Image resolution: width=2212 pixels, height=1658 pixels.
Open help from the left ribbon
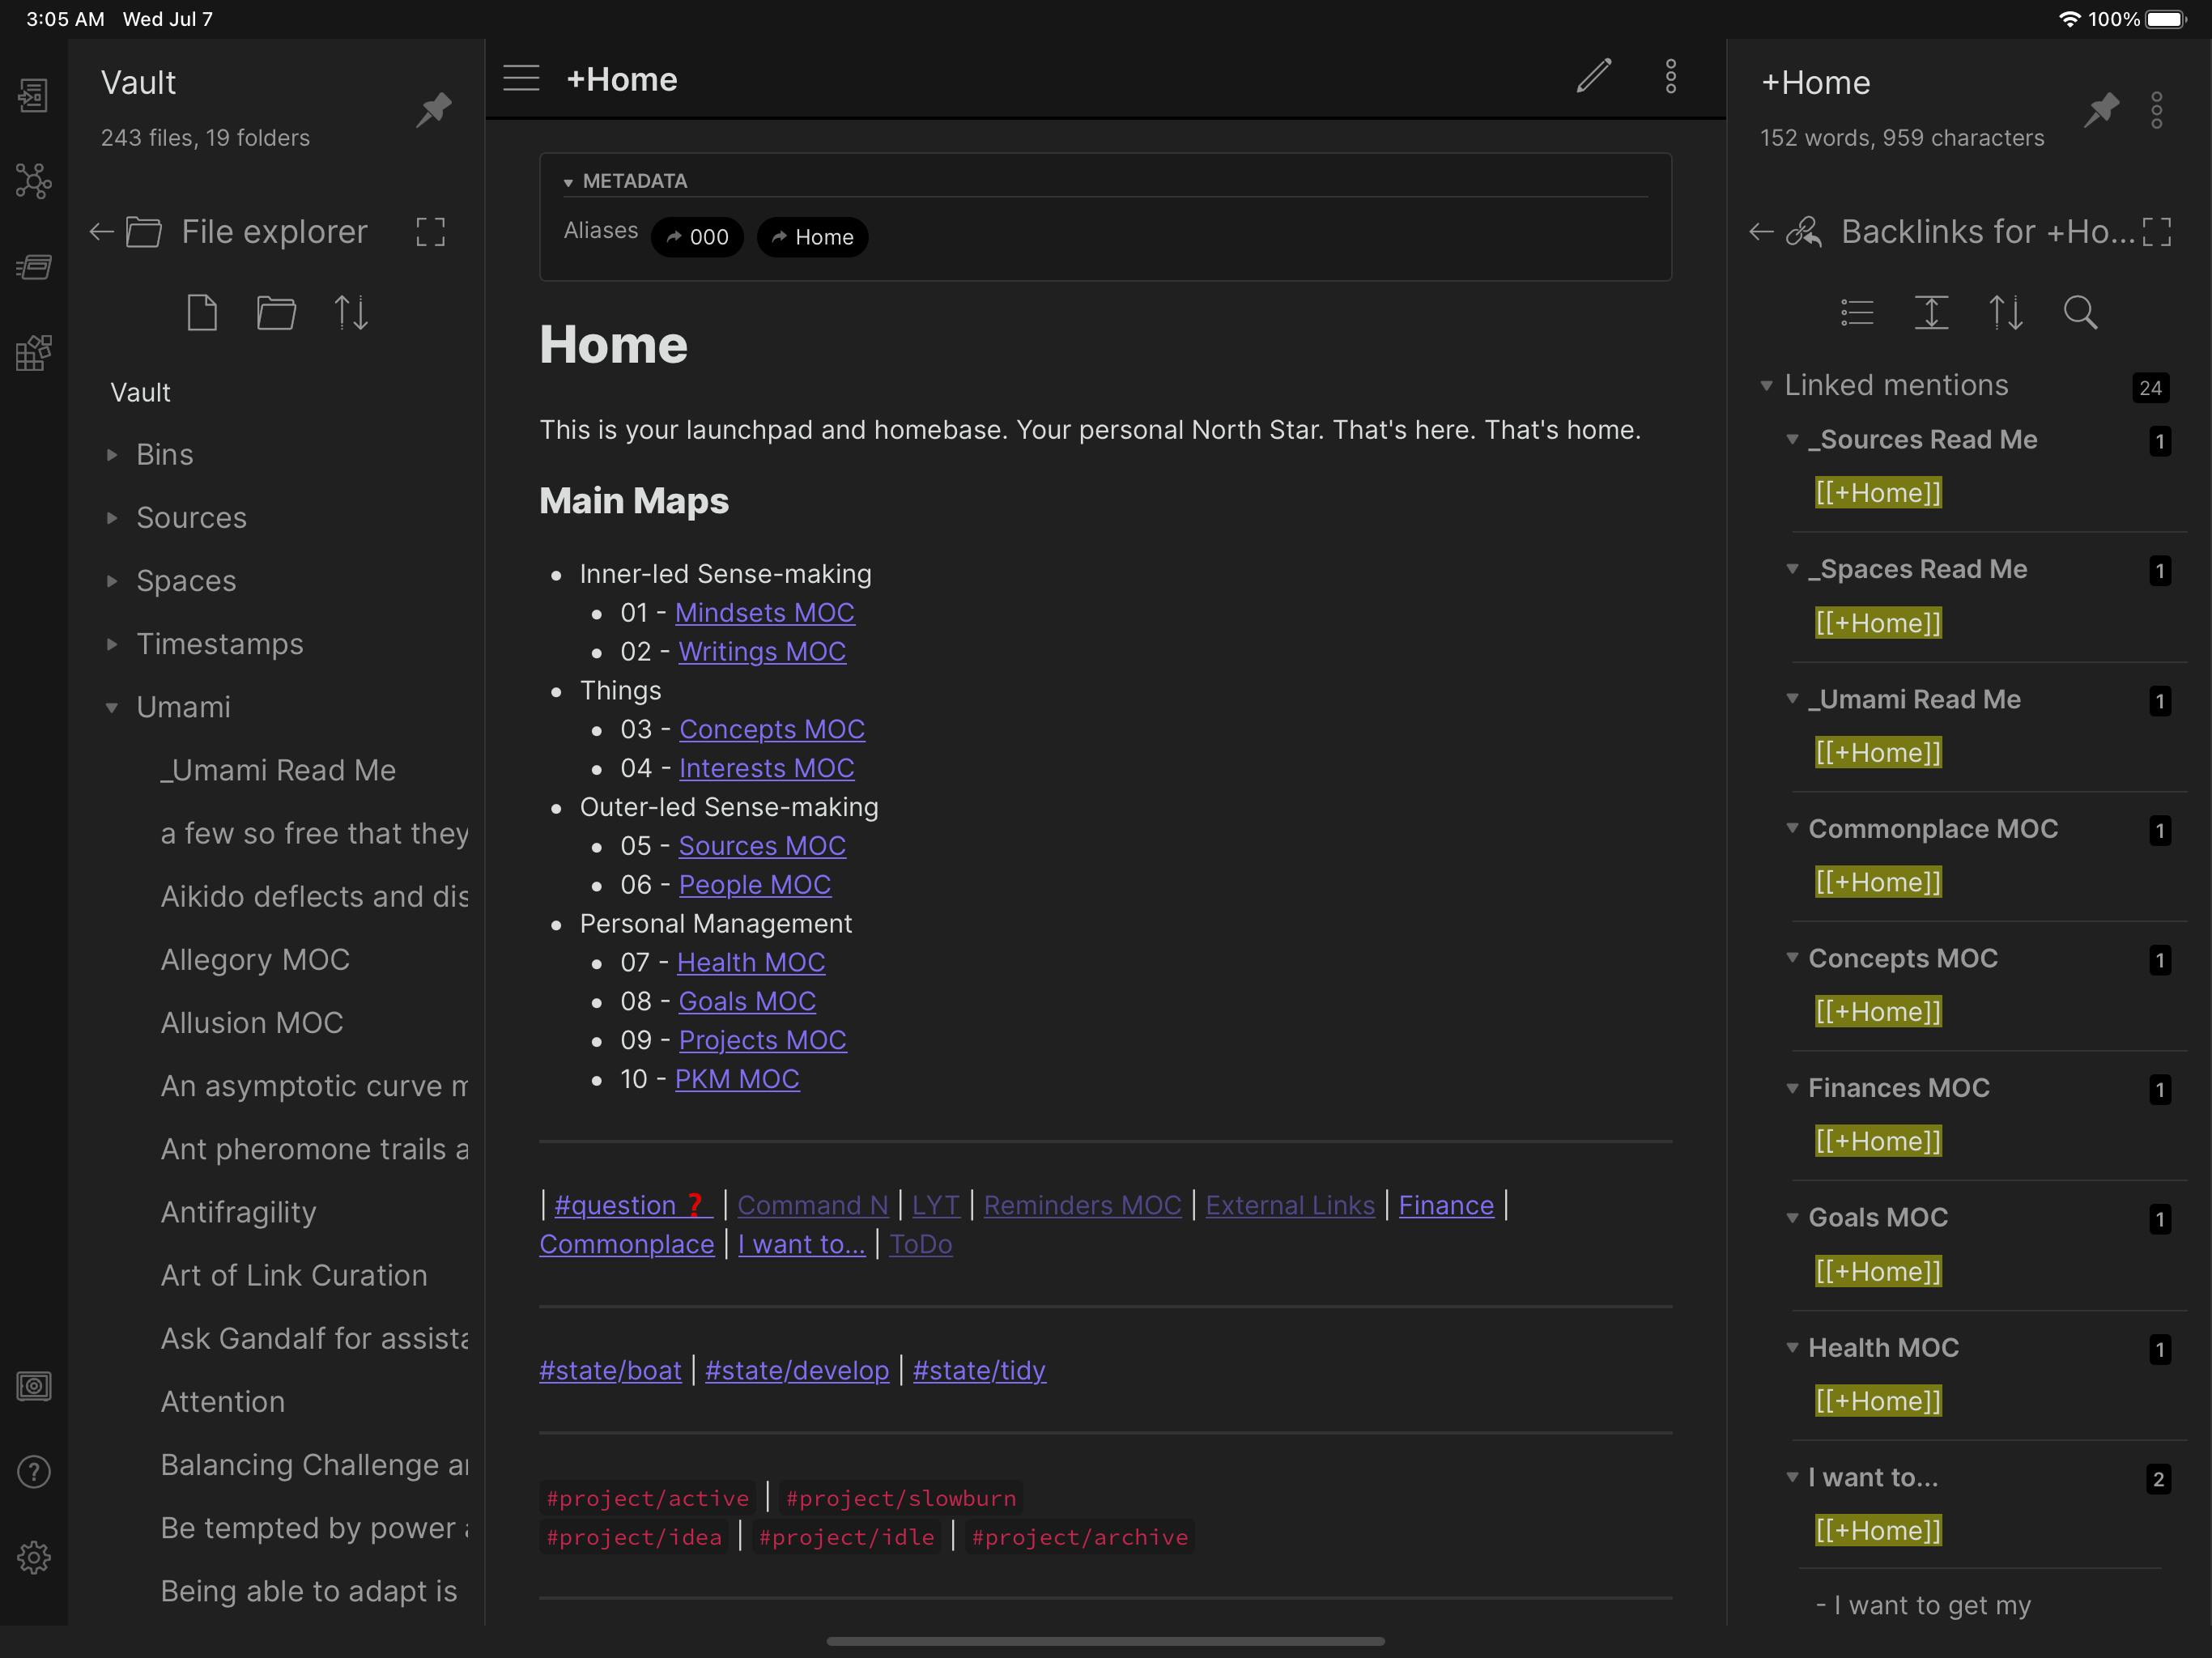(34, 1472)
